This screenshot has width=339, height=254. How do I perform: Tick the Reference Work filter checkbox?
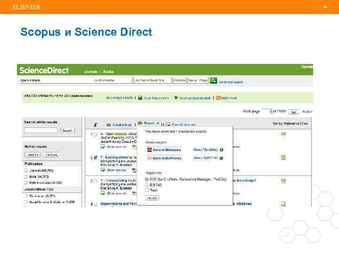(x=25, y=183)
